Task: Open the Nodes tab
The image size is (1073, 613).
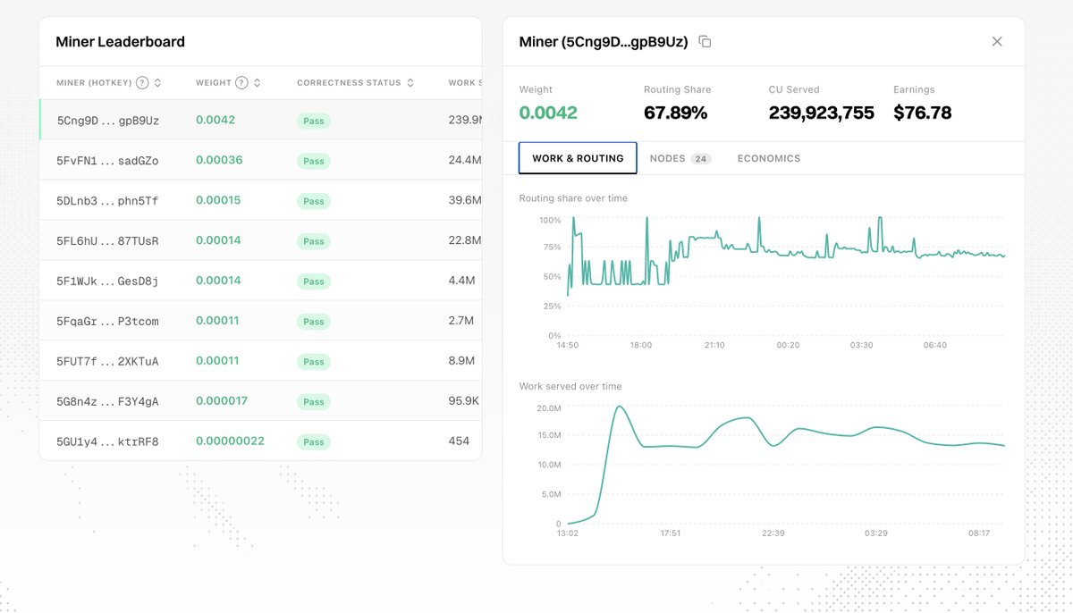Action: [680, 158]
